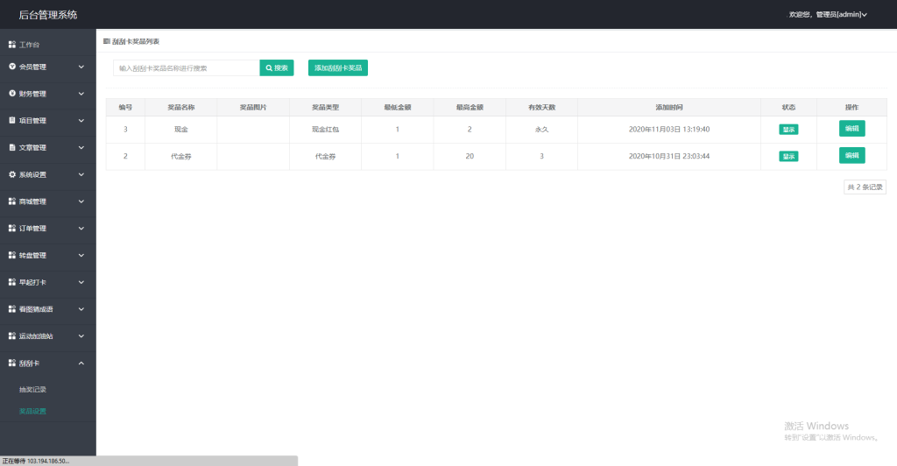This screenshot has width=897, height=466.
Task: Click the 看图猜成语 grid icon
Action: (12, 308)
